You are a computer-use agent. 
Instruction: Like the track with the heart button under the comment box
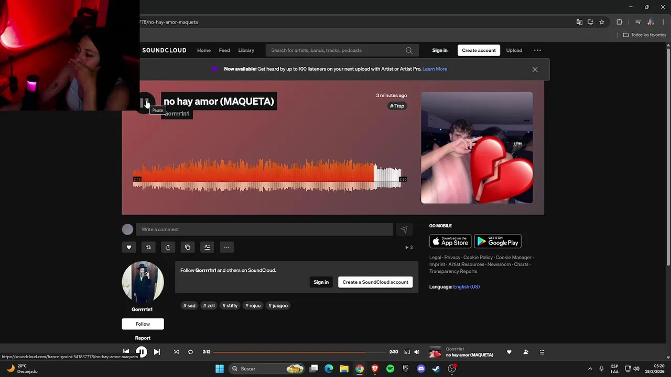(129, 247)
